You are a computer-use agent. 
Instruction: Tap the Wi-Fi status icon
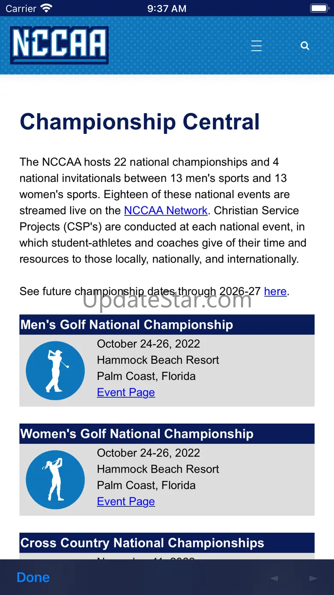pyautogui.click(x=46, y=8)
